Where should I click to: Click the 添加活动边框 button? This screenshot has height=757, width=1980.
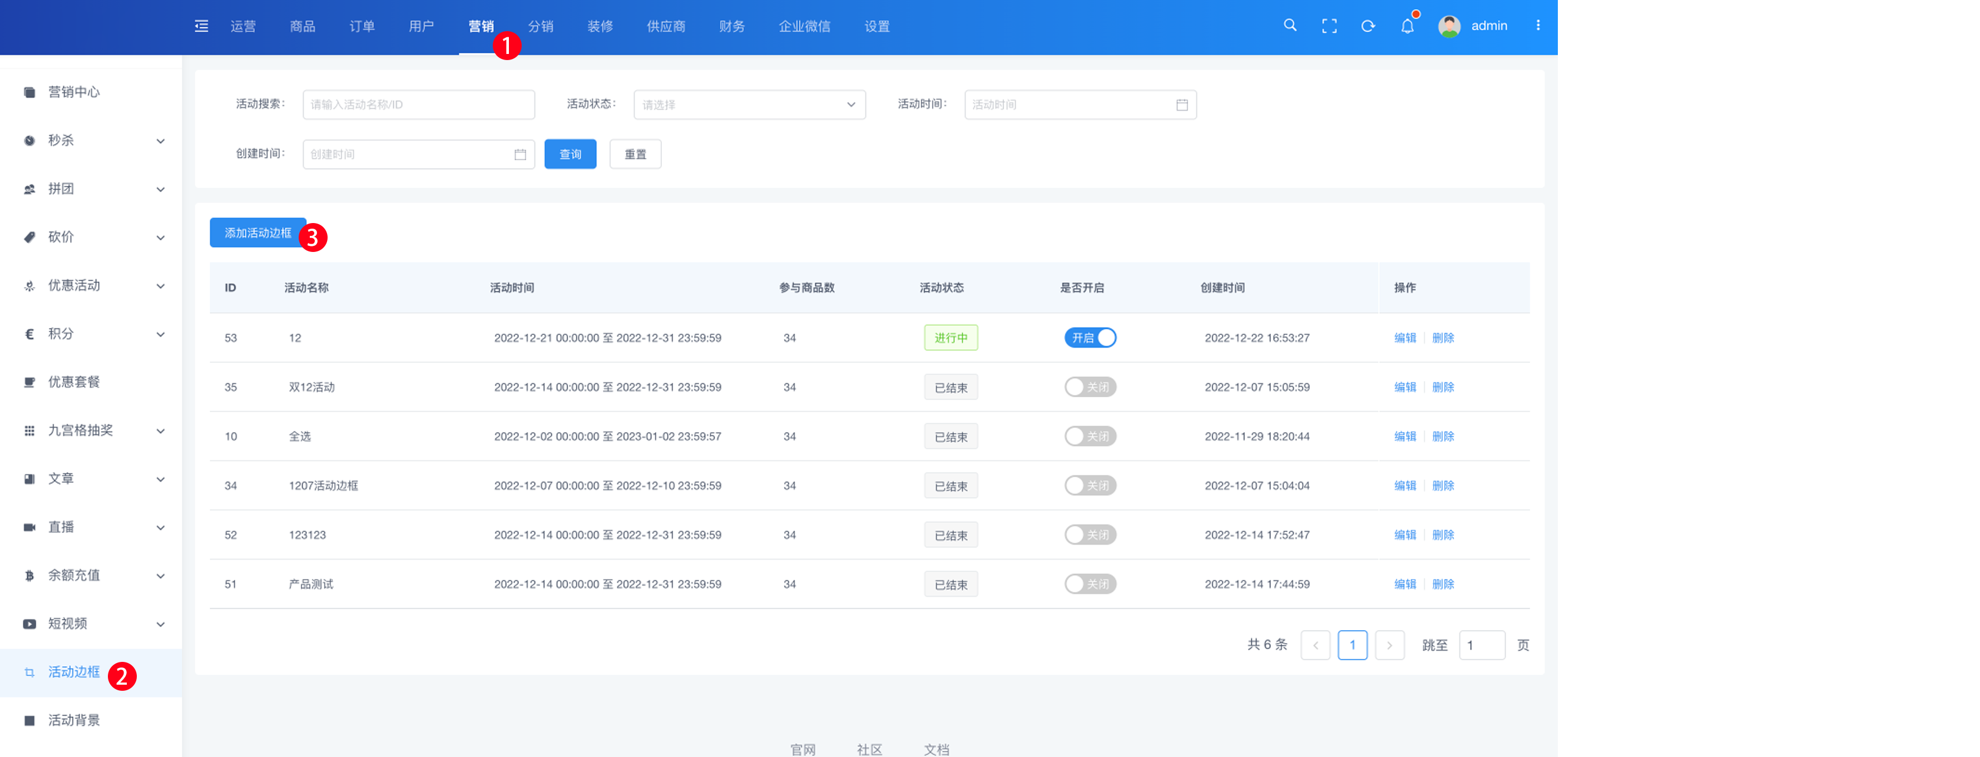(x=258, y=233)
